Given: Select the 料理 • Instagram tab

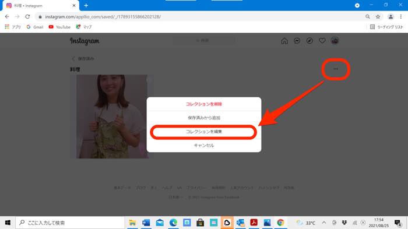Looking at the screenshot, I should click(x=40, y=5).
